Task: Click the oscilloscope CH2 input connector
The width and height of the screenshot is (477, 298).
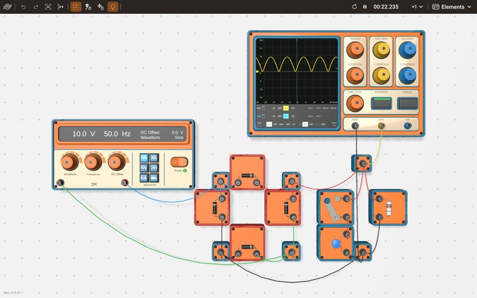Action: 407,125
